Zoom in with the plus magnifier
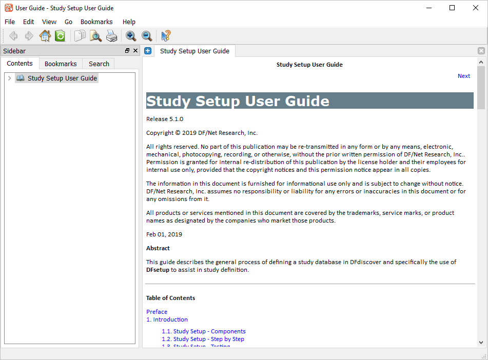488x360 pixels. 131,36
